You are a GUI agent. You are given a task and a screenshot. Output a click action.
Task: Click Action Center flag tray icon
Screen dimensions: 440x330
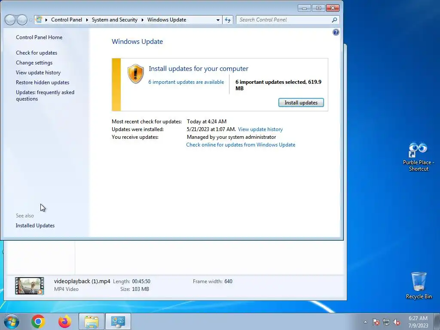tap(376, 322)
